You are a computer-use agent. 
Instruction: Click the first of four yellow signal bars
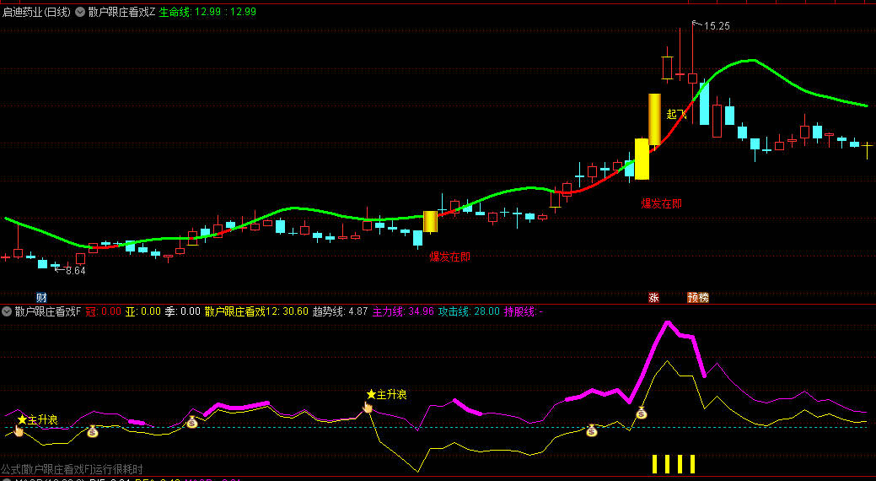(x=655, y=464)
